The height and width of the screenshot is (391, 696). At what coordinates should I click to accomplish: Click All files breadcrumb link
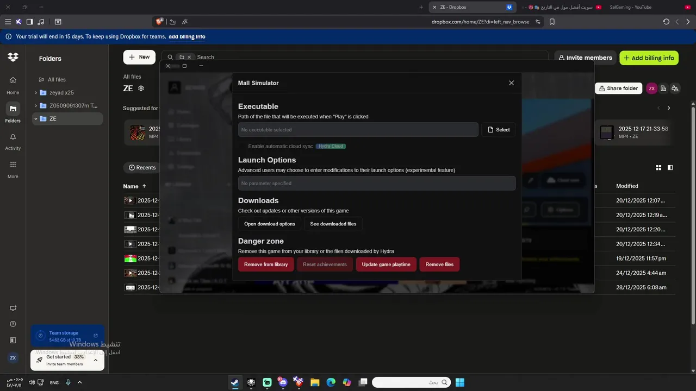(132, 77)
